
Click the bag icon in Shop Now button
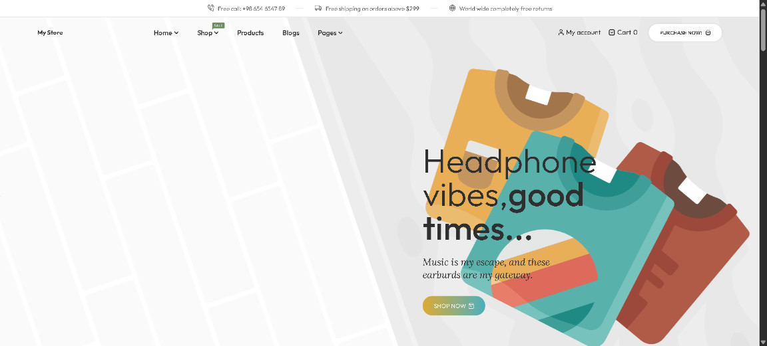click(x=471, y=306)
